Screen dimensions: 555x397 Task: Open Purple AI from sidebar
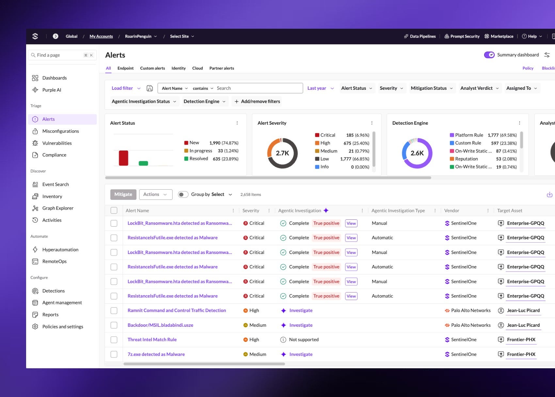[x=52, y=90]
